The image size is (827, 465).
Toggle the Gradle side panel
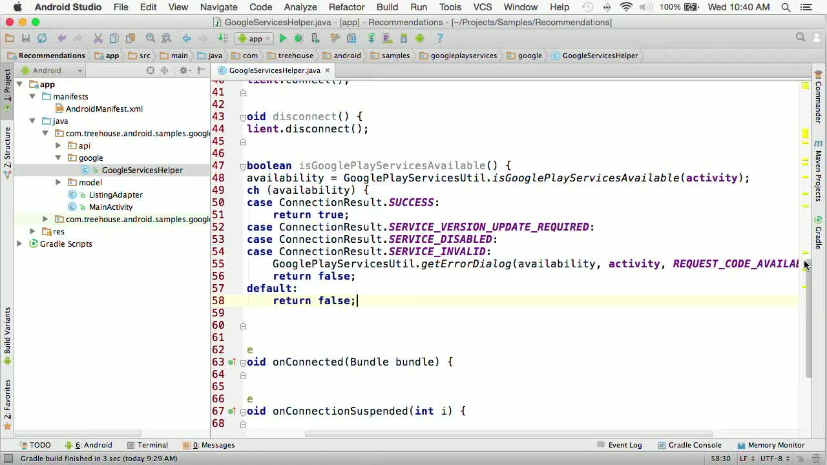pyautogui.click(x=818, y=232)
